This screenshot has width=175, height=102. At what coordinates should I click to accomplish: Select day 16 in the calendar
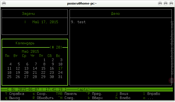click(x=52, y=68)
